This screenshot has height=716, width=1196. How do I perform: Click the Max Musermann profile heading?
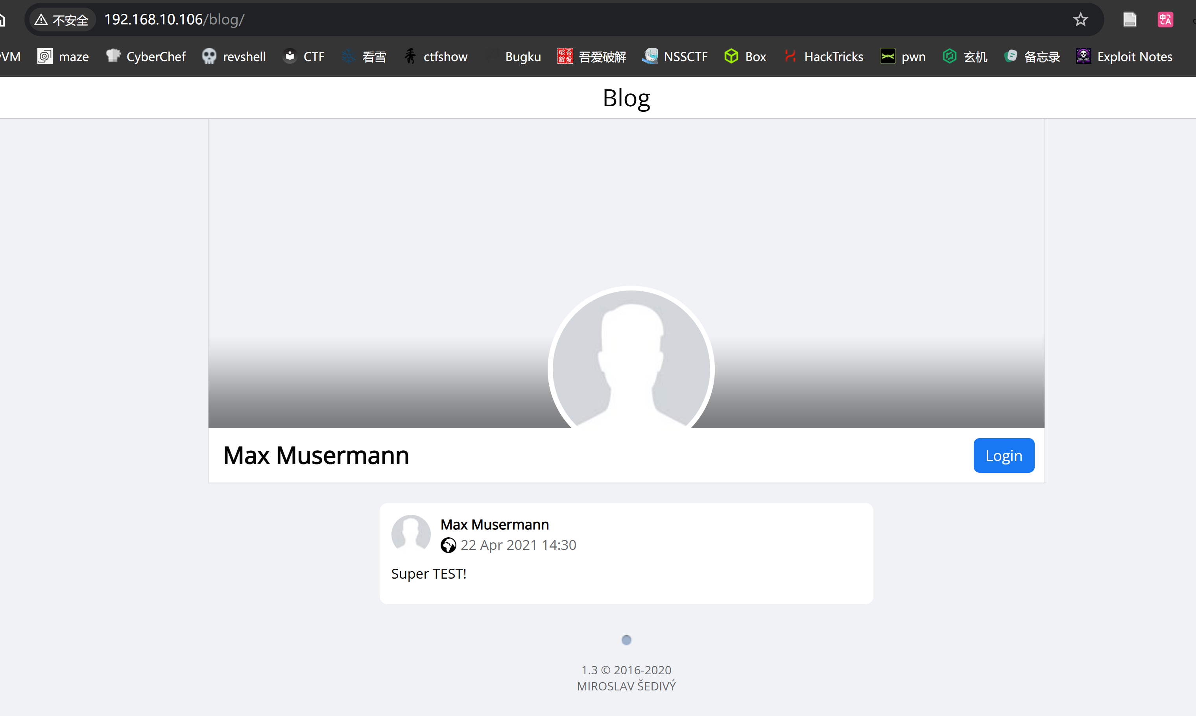coord(316,455)
